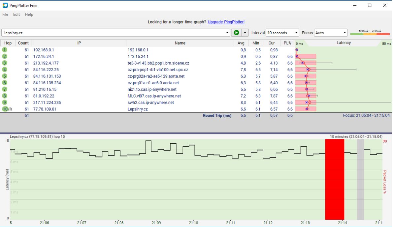Select hop 1 green circle icon

pos(5,50)
